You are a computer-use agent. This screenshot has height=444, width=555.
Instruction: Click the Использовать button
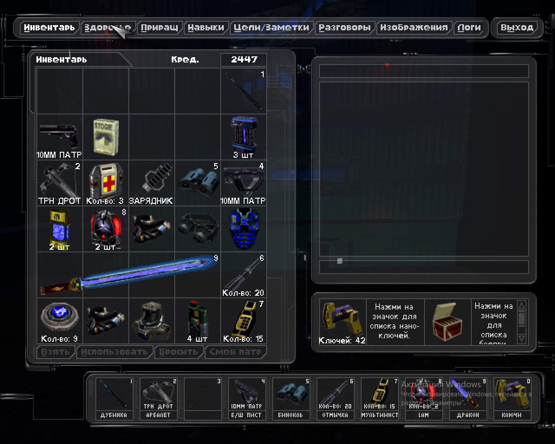click(115, 352)
